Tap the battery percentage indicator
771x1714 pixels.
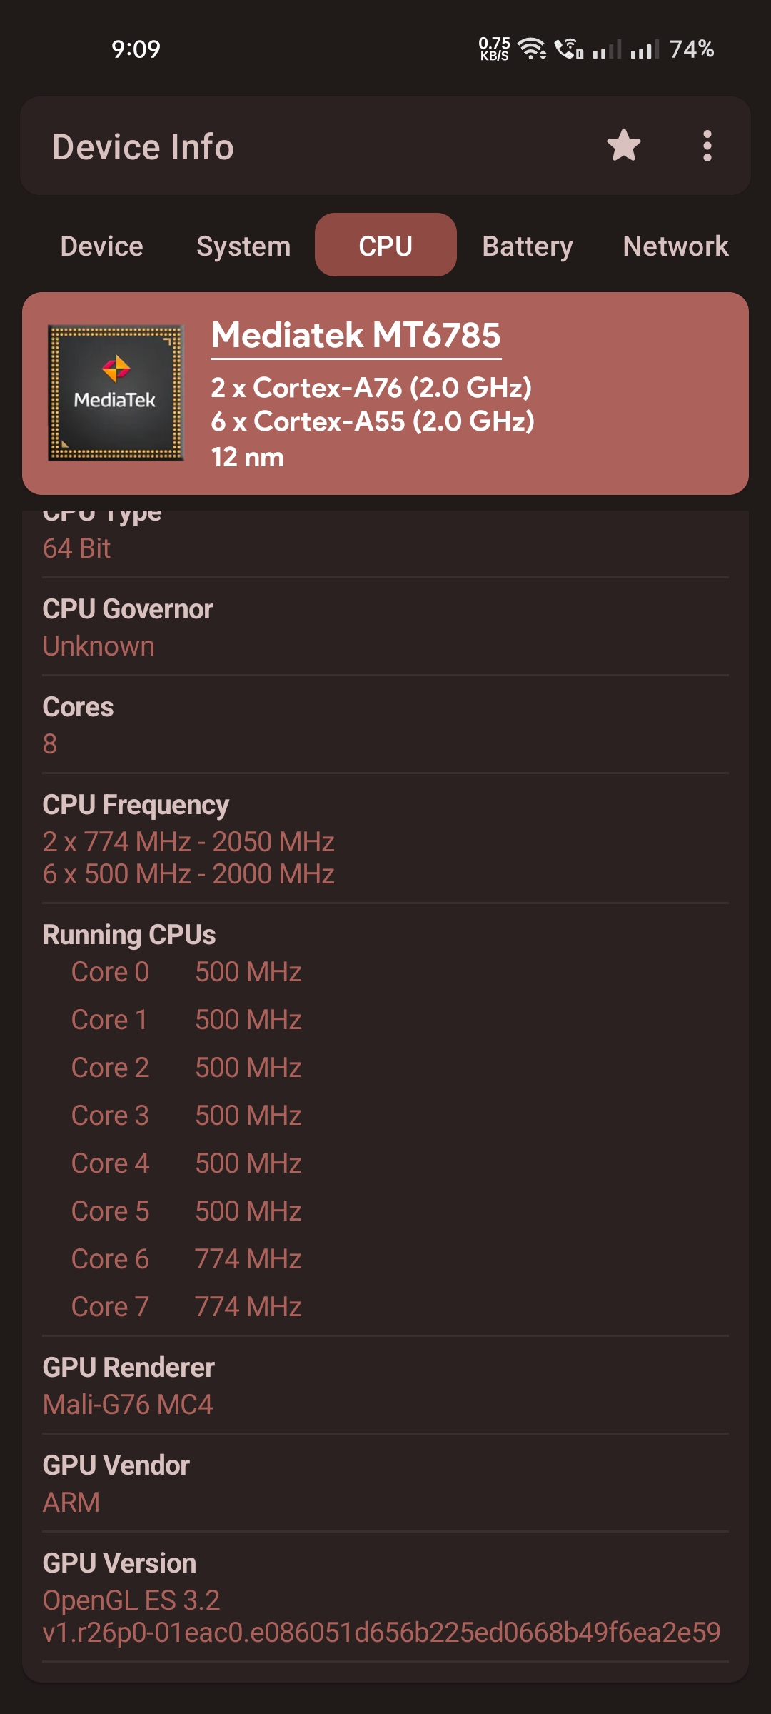(691, 49)
